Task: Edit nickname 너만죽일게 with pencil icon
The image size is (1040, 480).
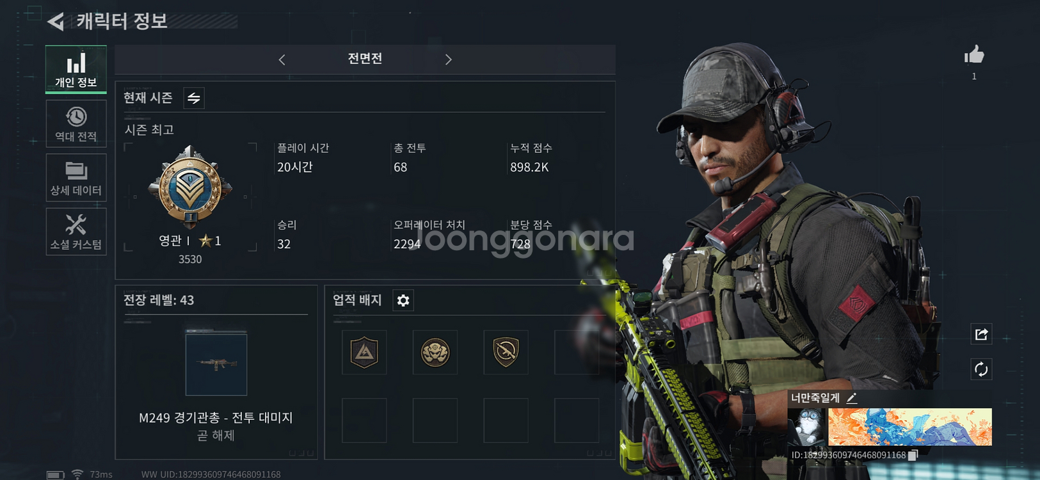Action: point(852,398)
